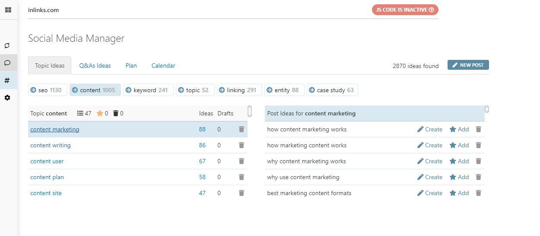
Task: Open the Calendar tab
Action: click(x=163, y=66)
